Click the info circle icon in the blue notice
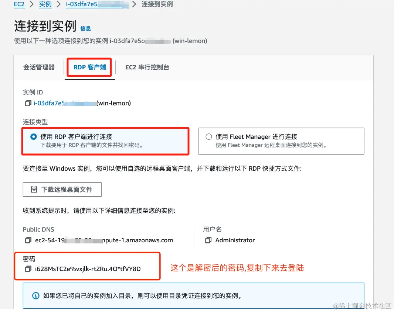 pyautogui.click(x=35, y=295)
